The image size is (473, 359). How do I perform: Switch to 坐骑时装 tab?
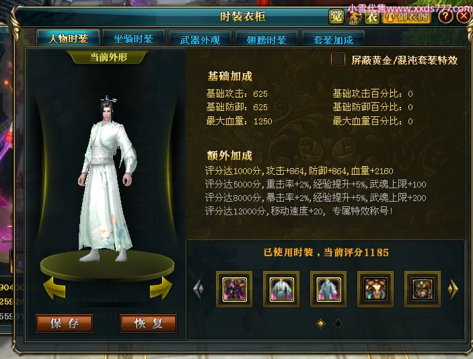pos(134,38)
